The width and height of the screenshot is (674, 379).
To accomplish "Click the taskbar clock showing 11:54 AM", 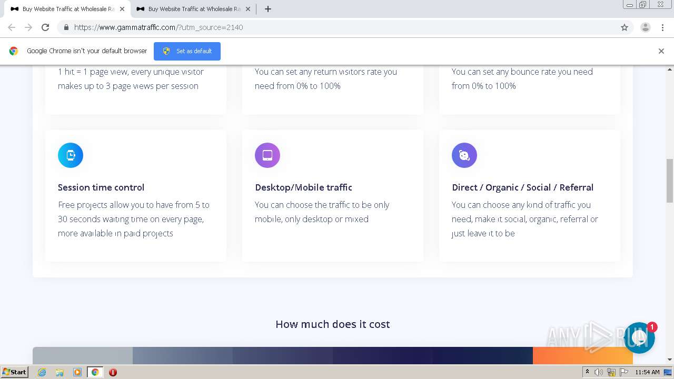I will [x=647, y=372].
